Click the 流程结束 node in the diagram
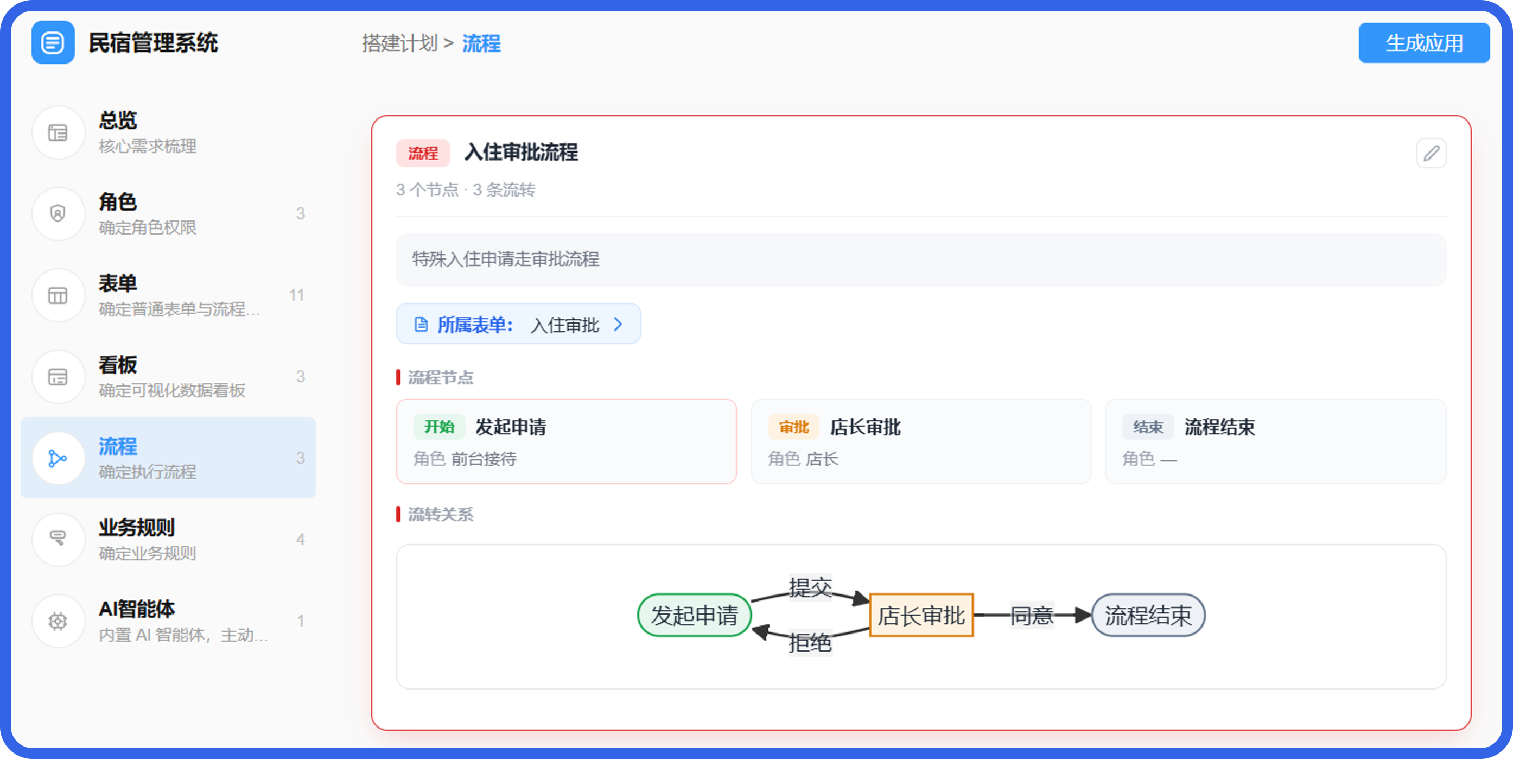 coord(1148,615)
